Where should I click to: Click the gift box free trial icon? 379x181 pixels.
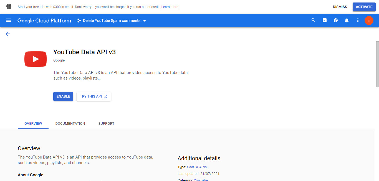tap(9, 7)
